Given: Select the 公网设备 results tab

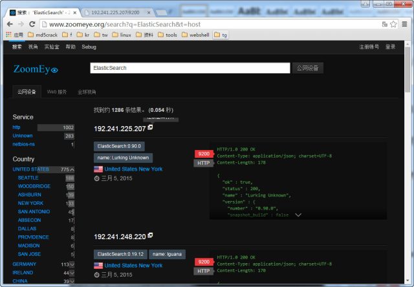Looking at the screenshot, I should [x=27, y=92].
